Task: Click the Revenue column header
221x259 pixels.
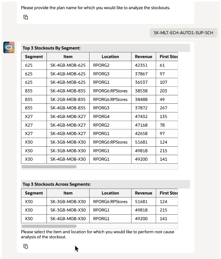Action: pos(143,56)
